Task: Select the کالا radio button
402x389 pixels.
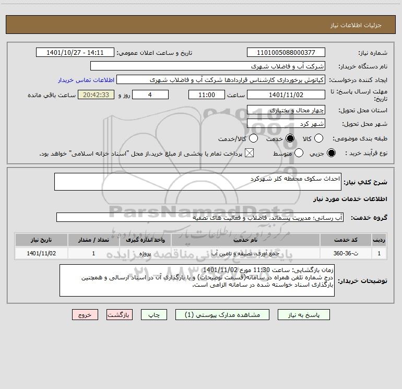Action: point(318,138)
